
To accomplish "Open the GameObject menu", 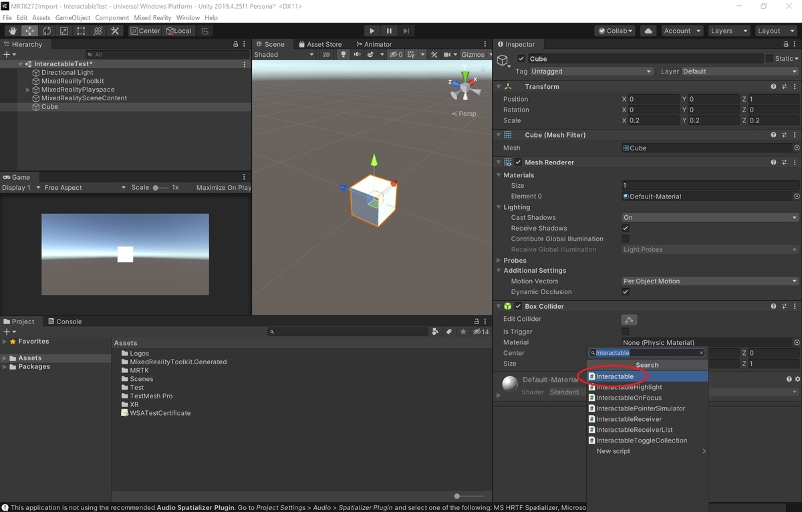I will 73,17.
